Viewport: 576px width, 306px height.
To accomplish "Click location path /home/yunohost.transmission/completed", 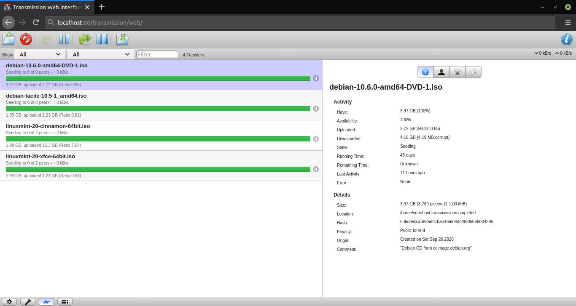I will [438, 213].
